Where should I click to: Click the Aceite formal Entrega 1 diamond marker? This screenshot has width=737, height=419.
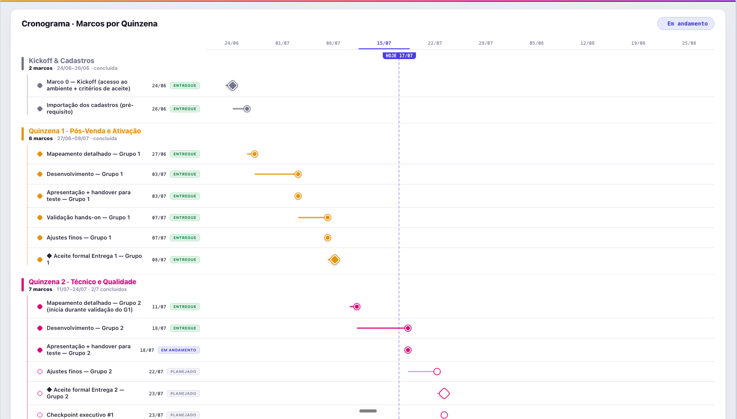click(x=334, y=260)
